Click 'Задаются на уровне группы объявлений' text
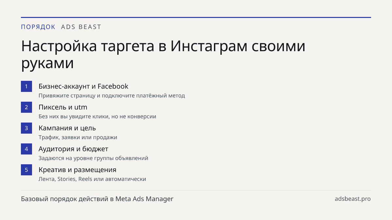Screen dimensions: 392x220 coord(93,158)
